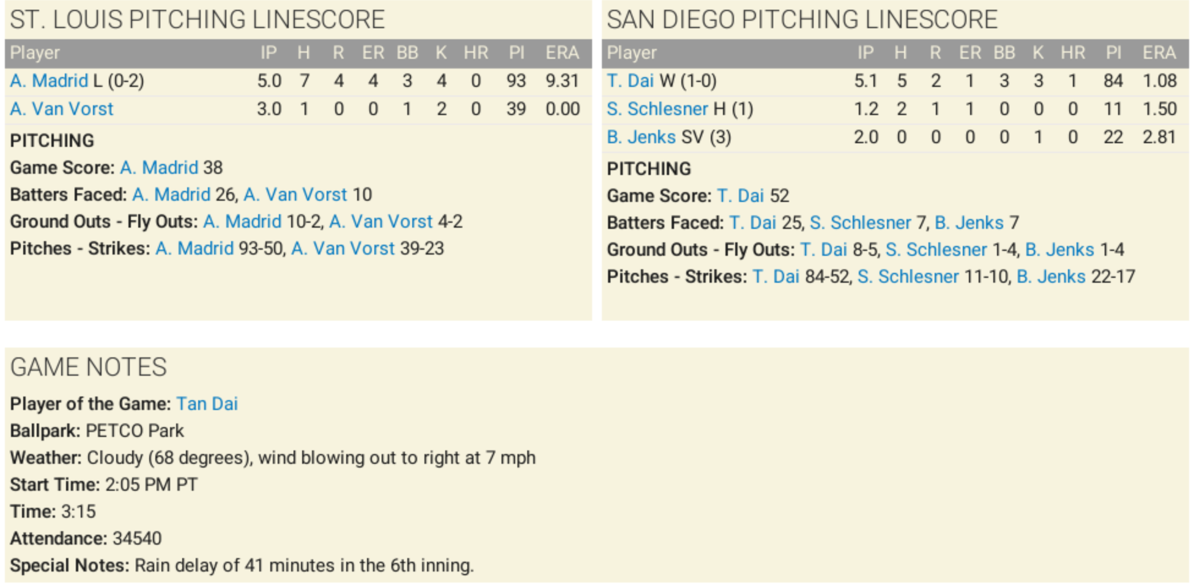This screenshot has height=585, width=1194.
Task: Click T. Dai link beside San Diego Game Score
Action: click(740, 196)
